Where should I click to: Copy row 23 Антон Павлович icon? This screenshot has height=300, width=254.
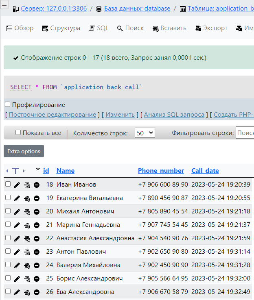[x=27, y=252]
